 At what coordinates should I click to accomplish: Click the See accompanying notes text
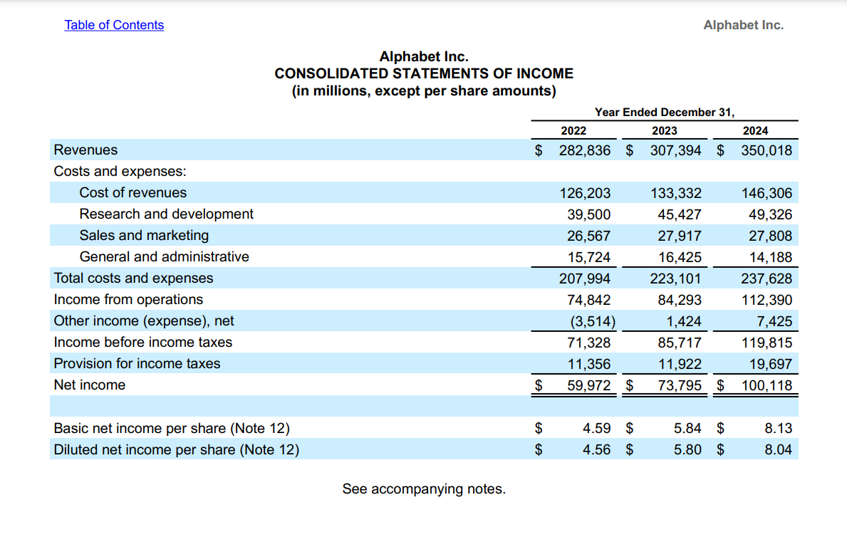424,489
